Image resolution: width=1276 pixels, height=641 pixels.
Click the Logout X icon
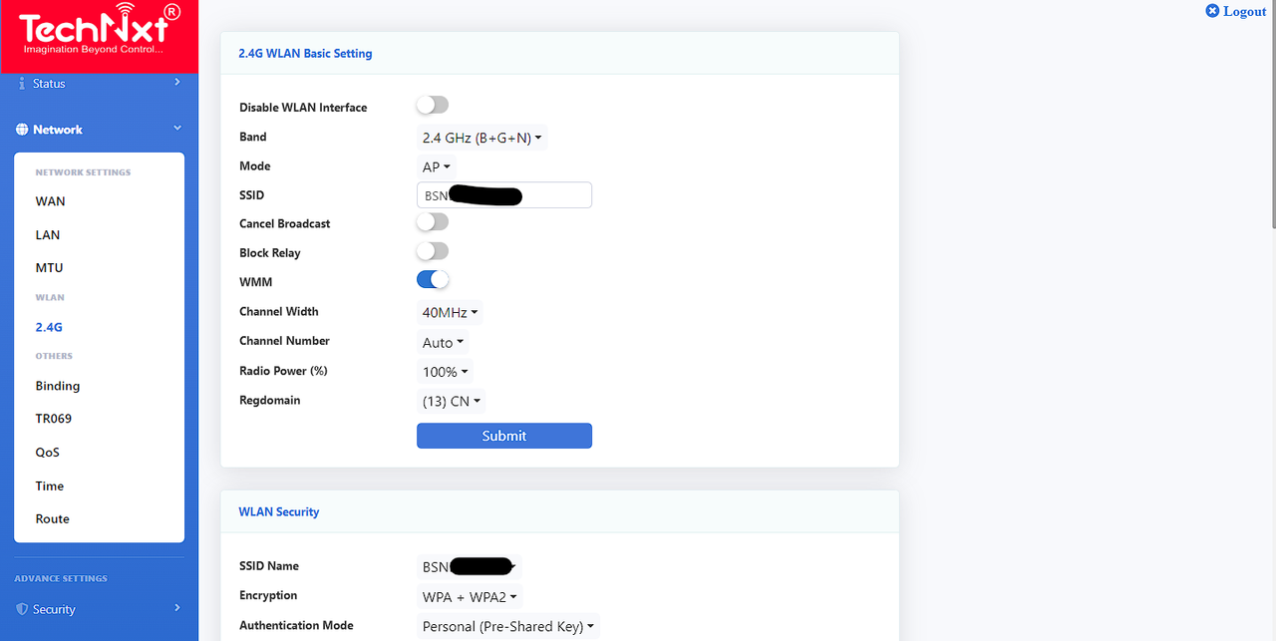pyautogui.click(x=1212, y=11)
